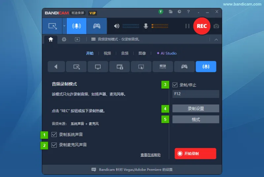Click the microphone level icon

click(x=146, y=26)
